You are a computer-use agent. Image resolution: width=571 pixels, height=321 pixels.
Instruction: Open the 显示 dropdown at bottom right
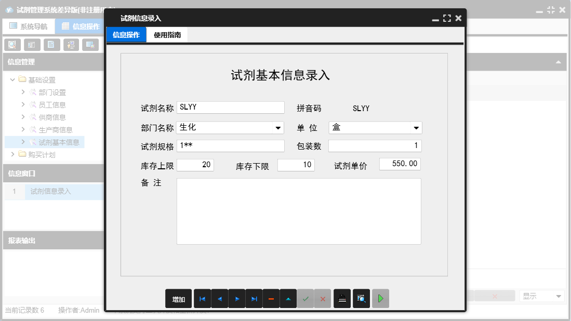tap(541, 295)
